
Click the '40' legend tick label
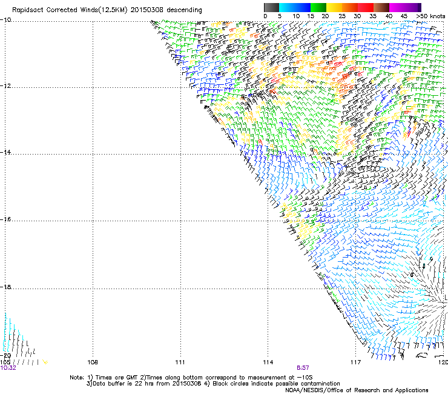coord(389,16)
